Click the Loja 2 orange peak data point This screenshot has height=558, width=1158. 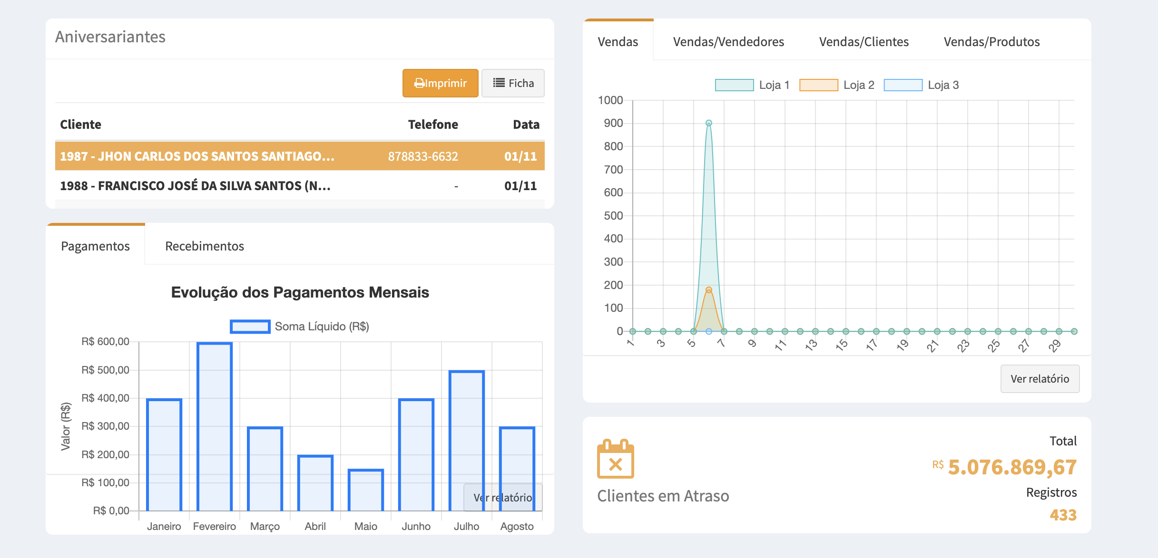pyautogui.click(x=708, y=290)
